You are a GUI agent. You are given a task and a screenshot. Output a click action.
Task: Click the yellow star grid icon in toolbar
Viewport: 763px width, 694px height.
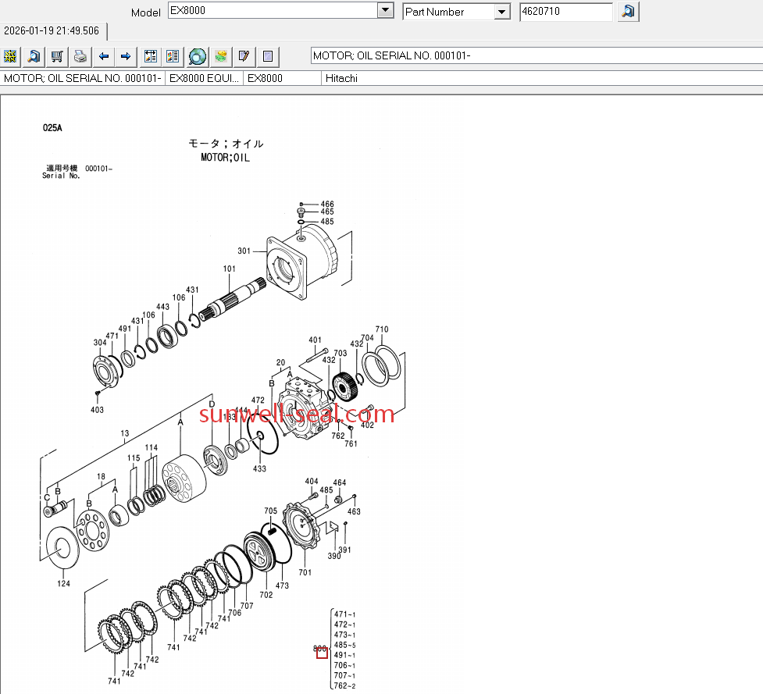11,56
